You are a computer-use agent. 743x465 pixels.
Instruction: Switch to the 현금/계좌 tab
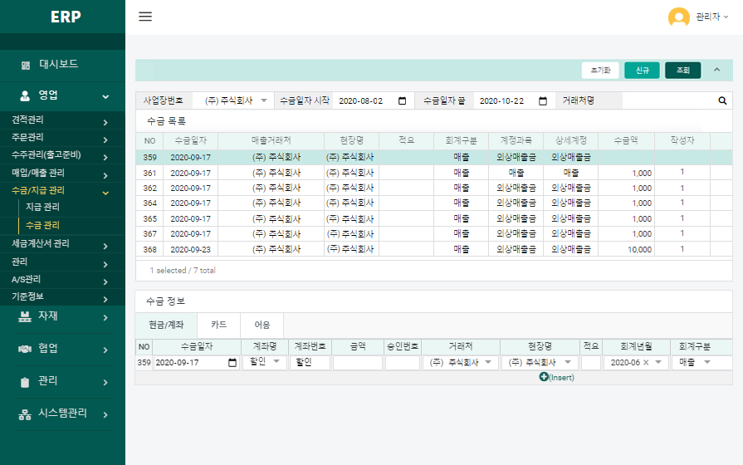(x=166, y=325)
